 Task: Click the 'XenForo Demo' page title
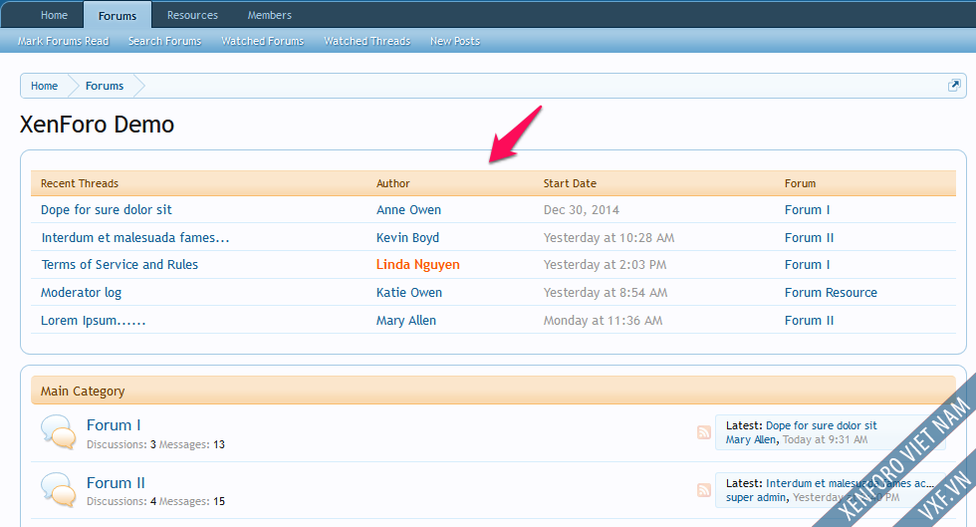(x=98, y=125)
